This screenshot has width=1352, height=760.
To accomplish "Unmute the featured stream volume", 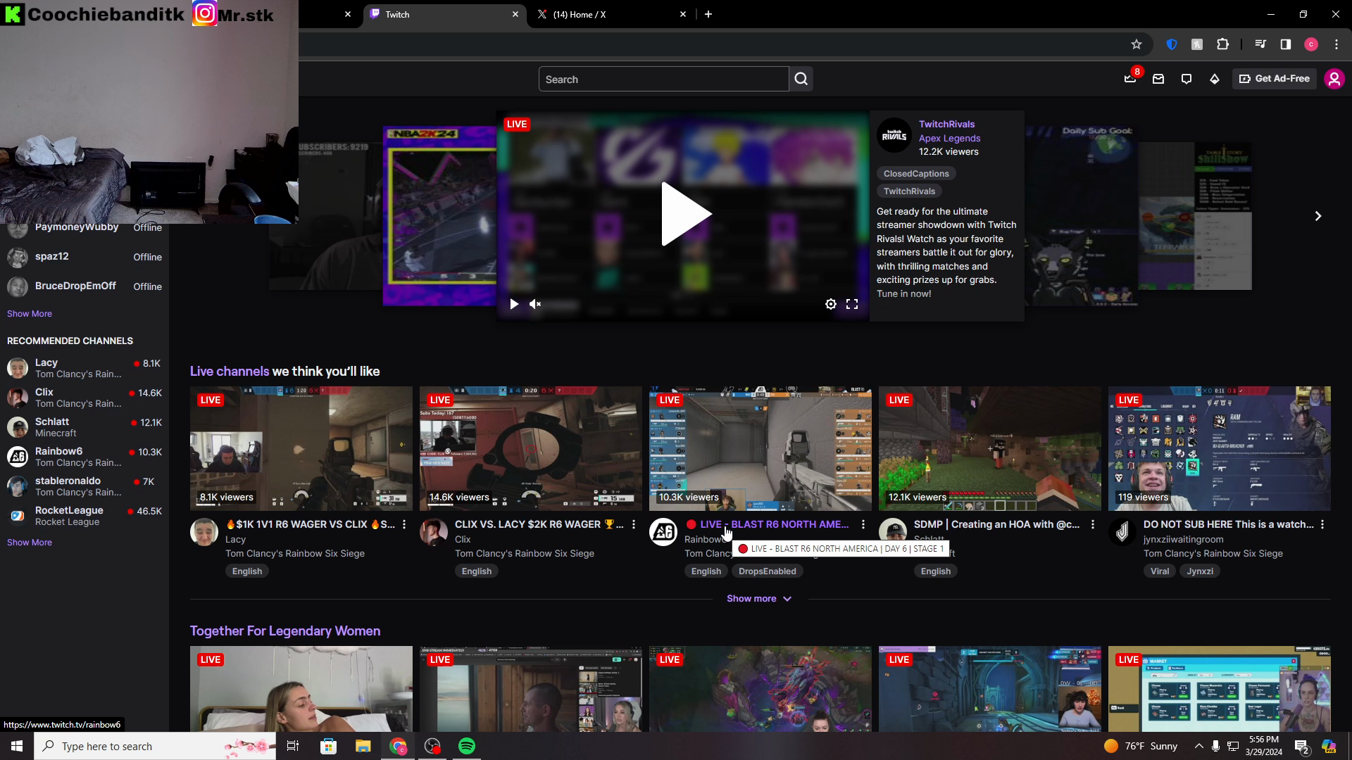I will pos(535,304).
